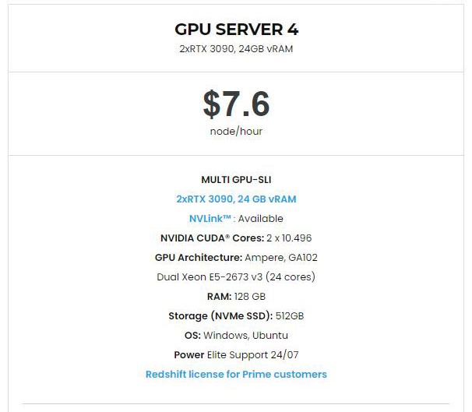Click the Dual Xeon E5-2673 v3 line
This screenshot has width=472, height=412.
(236, 277)
